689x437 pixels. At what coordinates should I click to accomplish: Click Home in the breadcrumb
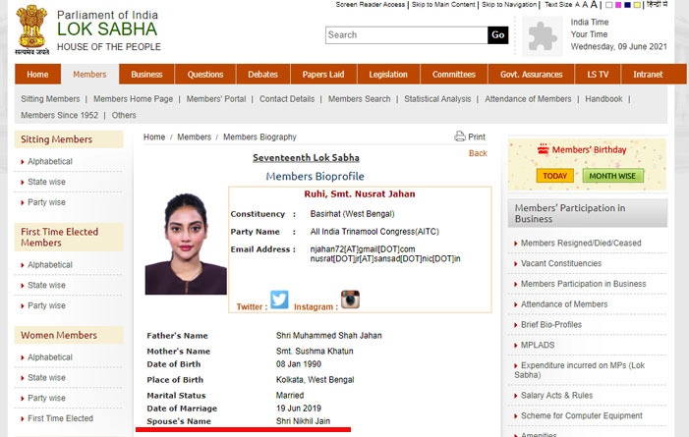154,137
